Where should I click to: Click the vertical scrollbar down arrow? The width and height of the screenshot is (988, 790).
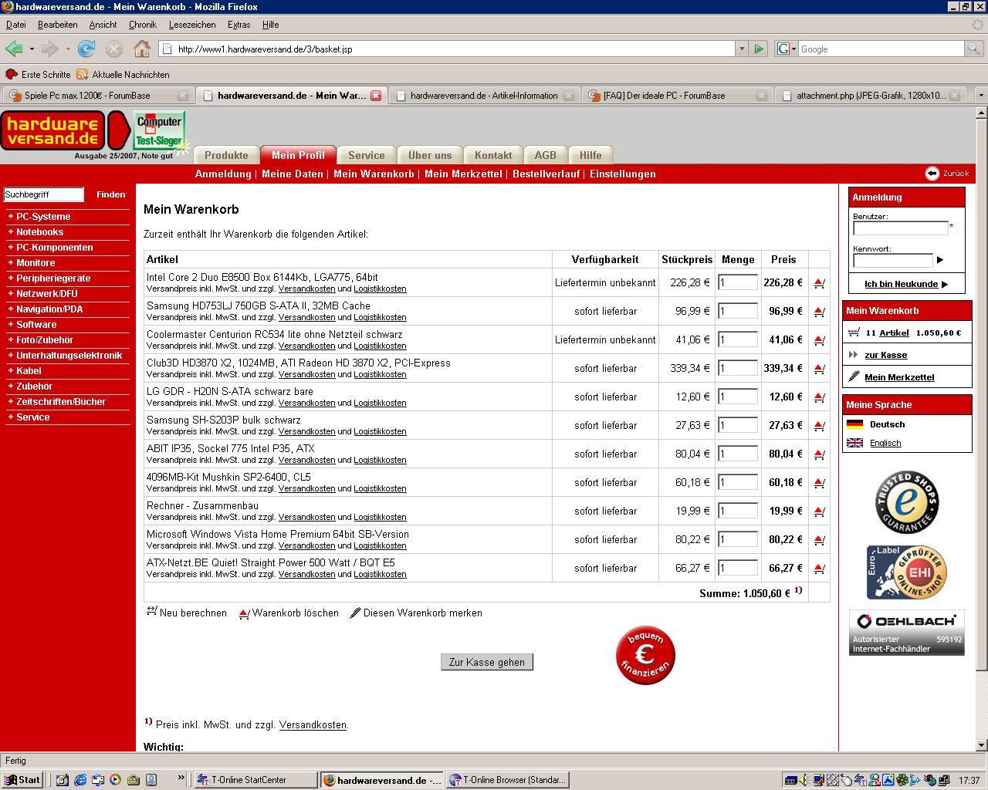[x=982, y=745]
